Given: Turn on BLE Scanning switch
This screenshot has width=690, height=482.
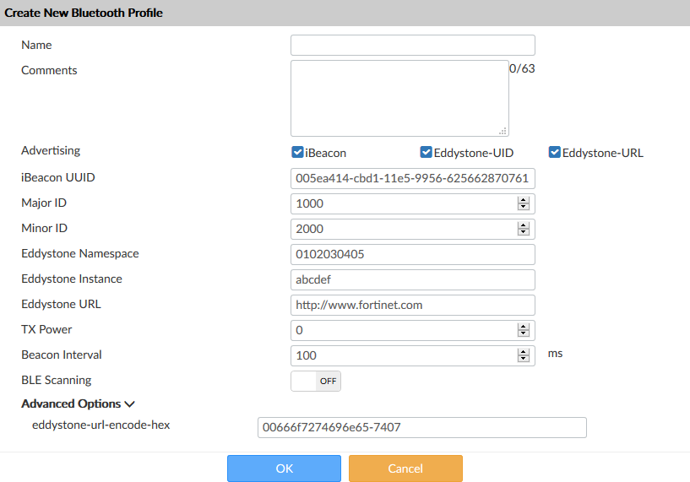Looking at the screenshot, I should (x=316, y=381).
